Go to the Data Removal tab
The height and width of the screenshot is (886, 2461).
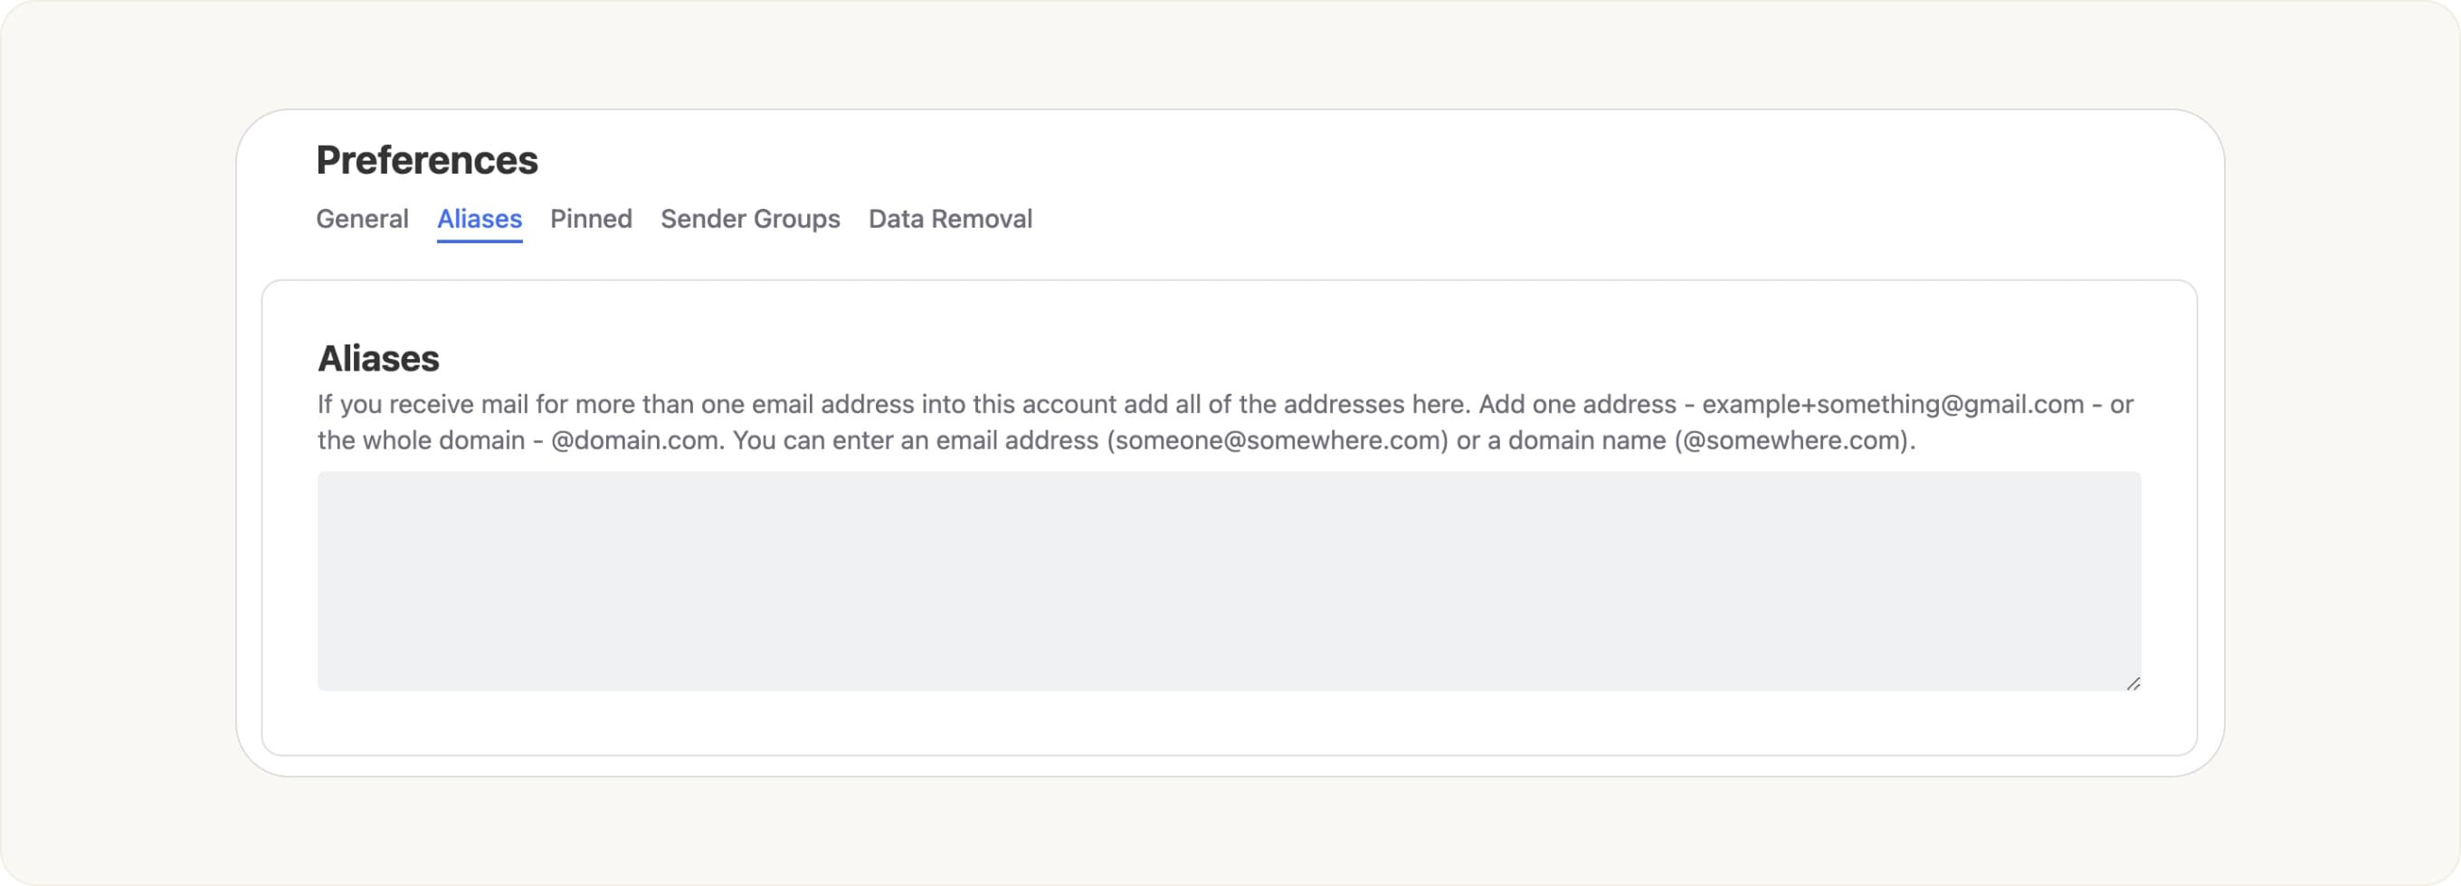click(x=950, y=219)
